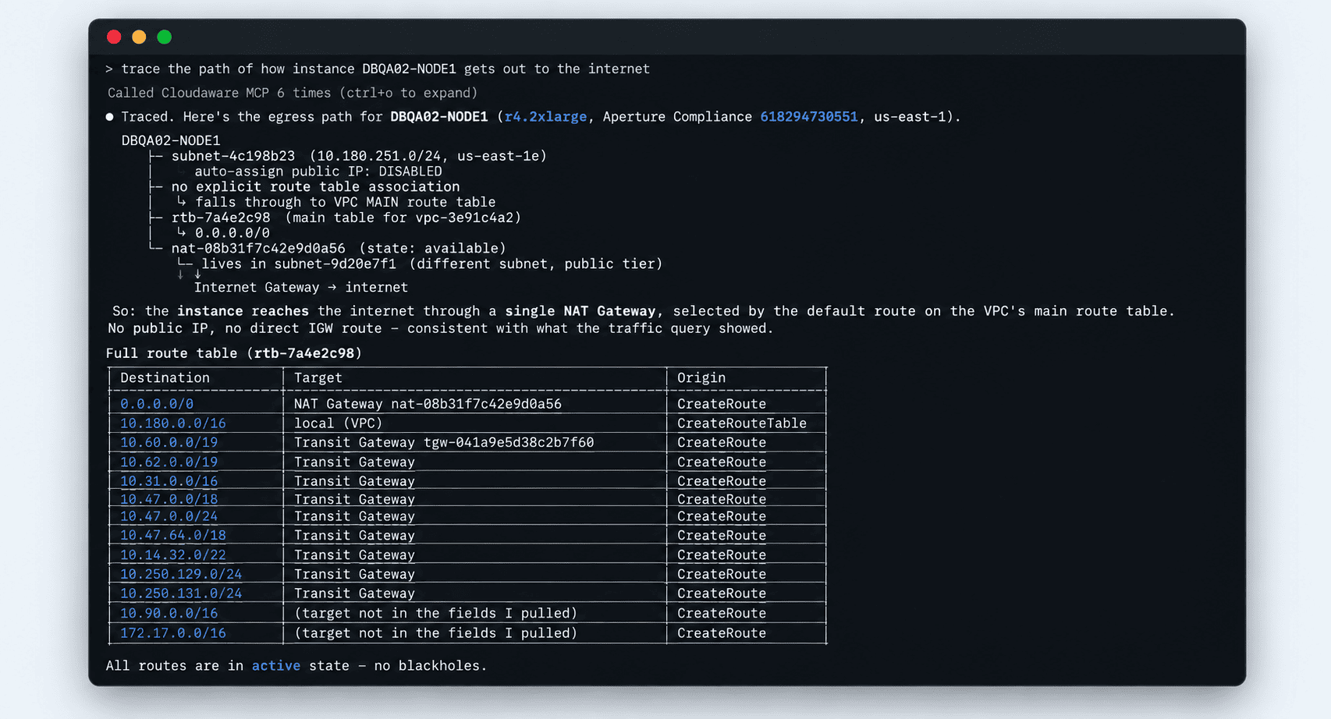Click 'auto-assign public IP: DISABLED' line

tap(318, 171)
